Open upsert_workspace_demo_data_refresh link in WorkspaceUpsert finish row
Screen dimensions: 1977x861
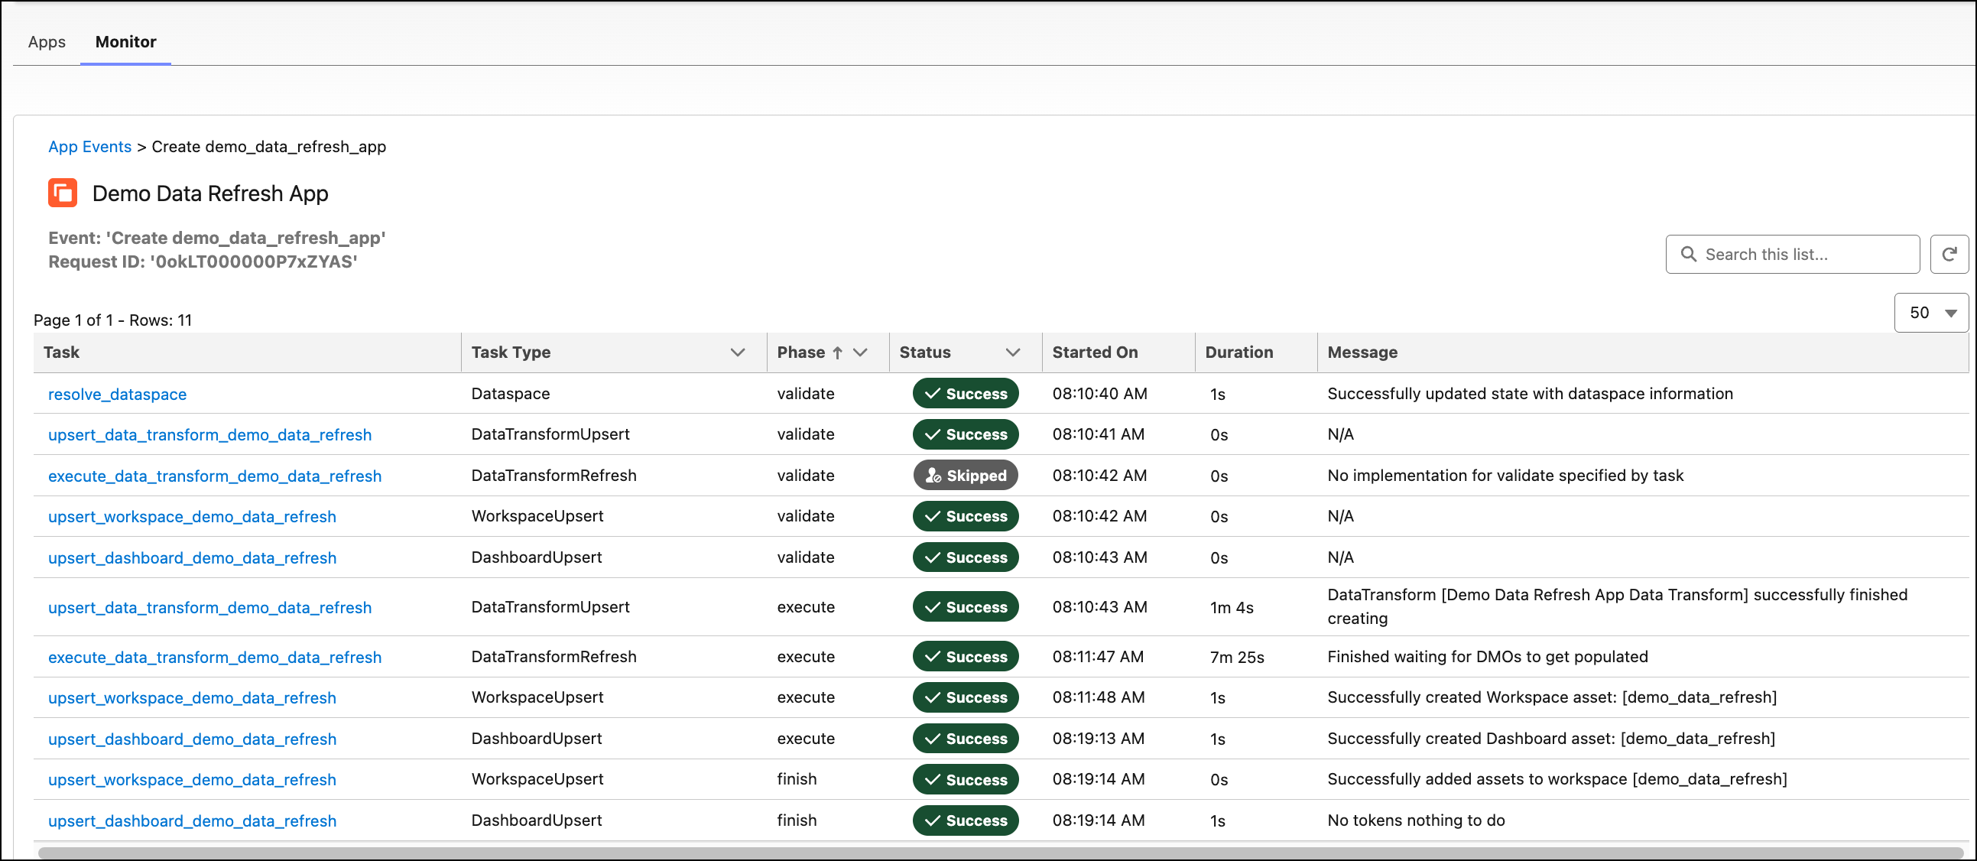click(x=192, y=780)
